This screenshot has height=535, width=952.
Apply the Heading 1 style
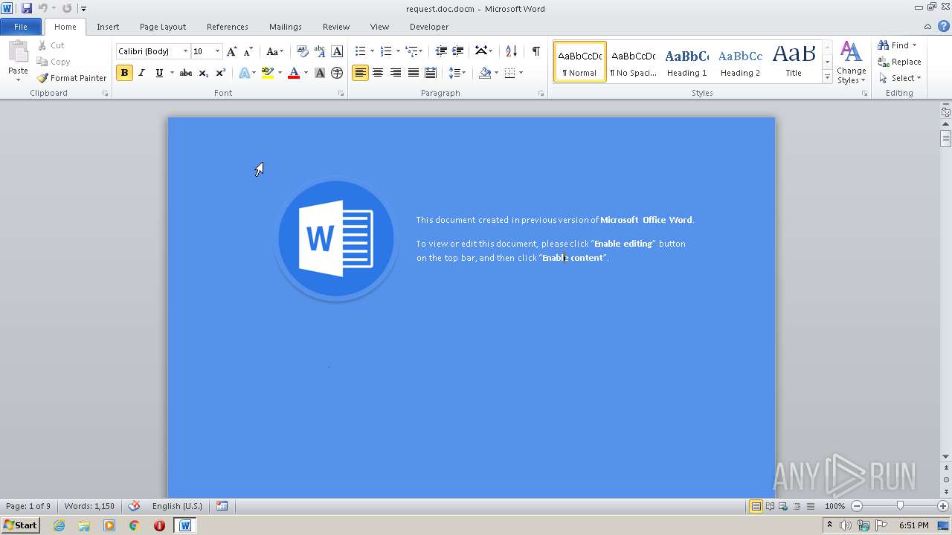point(686,62)
